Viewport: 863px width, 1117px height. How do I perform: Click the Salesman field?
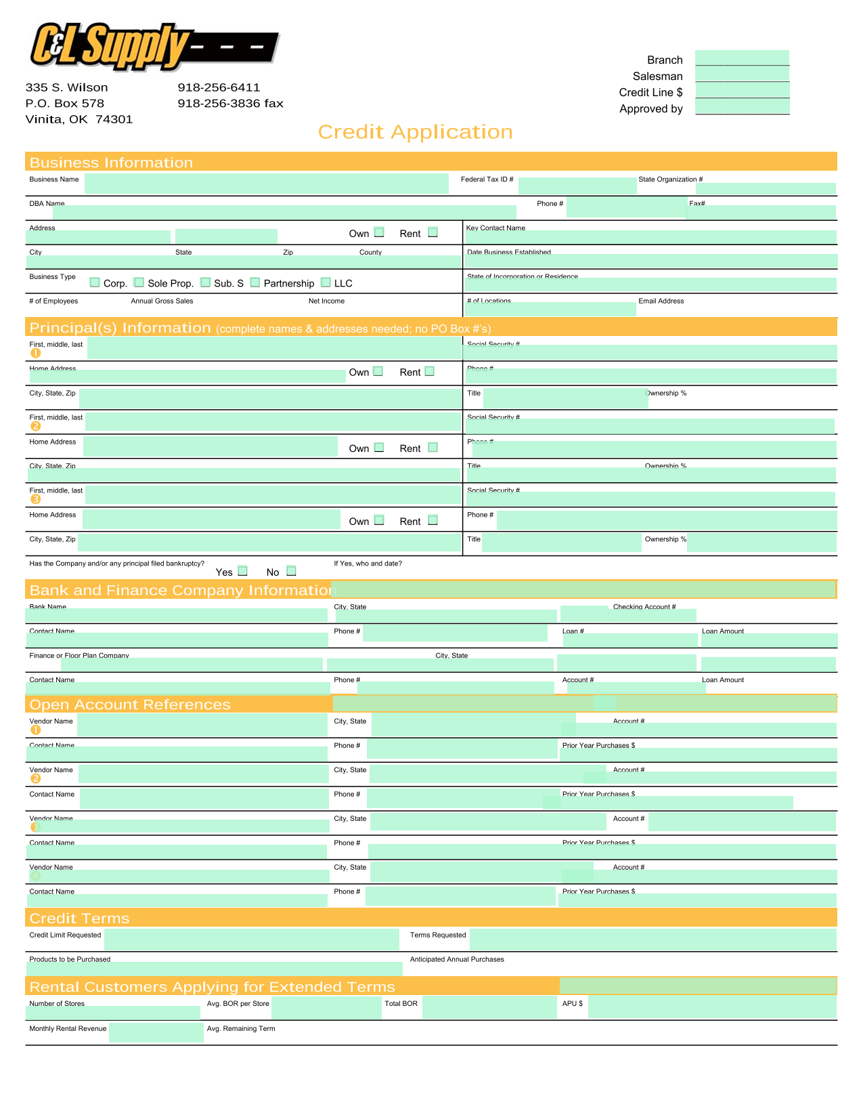tap(742, 75)
